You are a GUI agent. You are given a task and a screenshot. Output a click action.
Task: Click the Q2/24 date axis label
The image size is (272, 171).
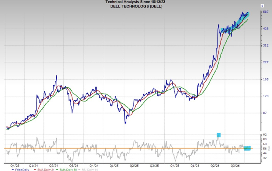(54, 166)
